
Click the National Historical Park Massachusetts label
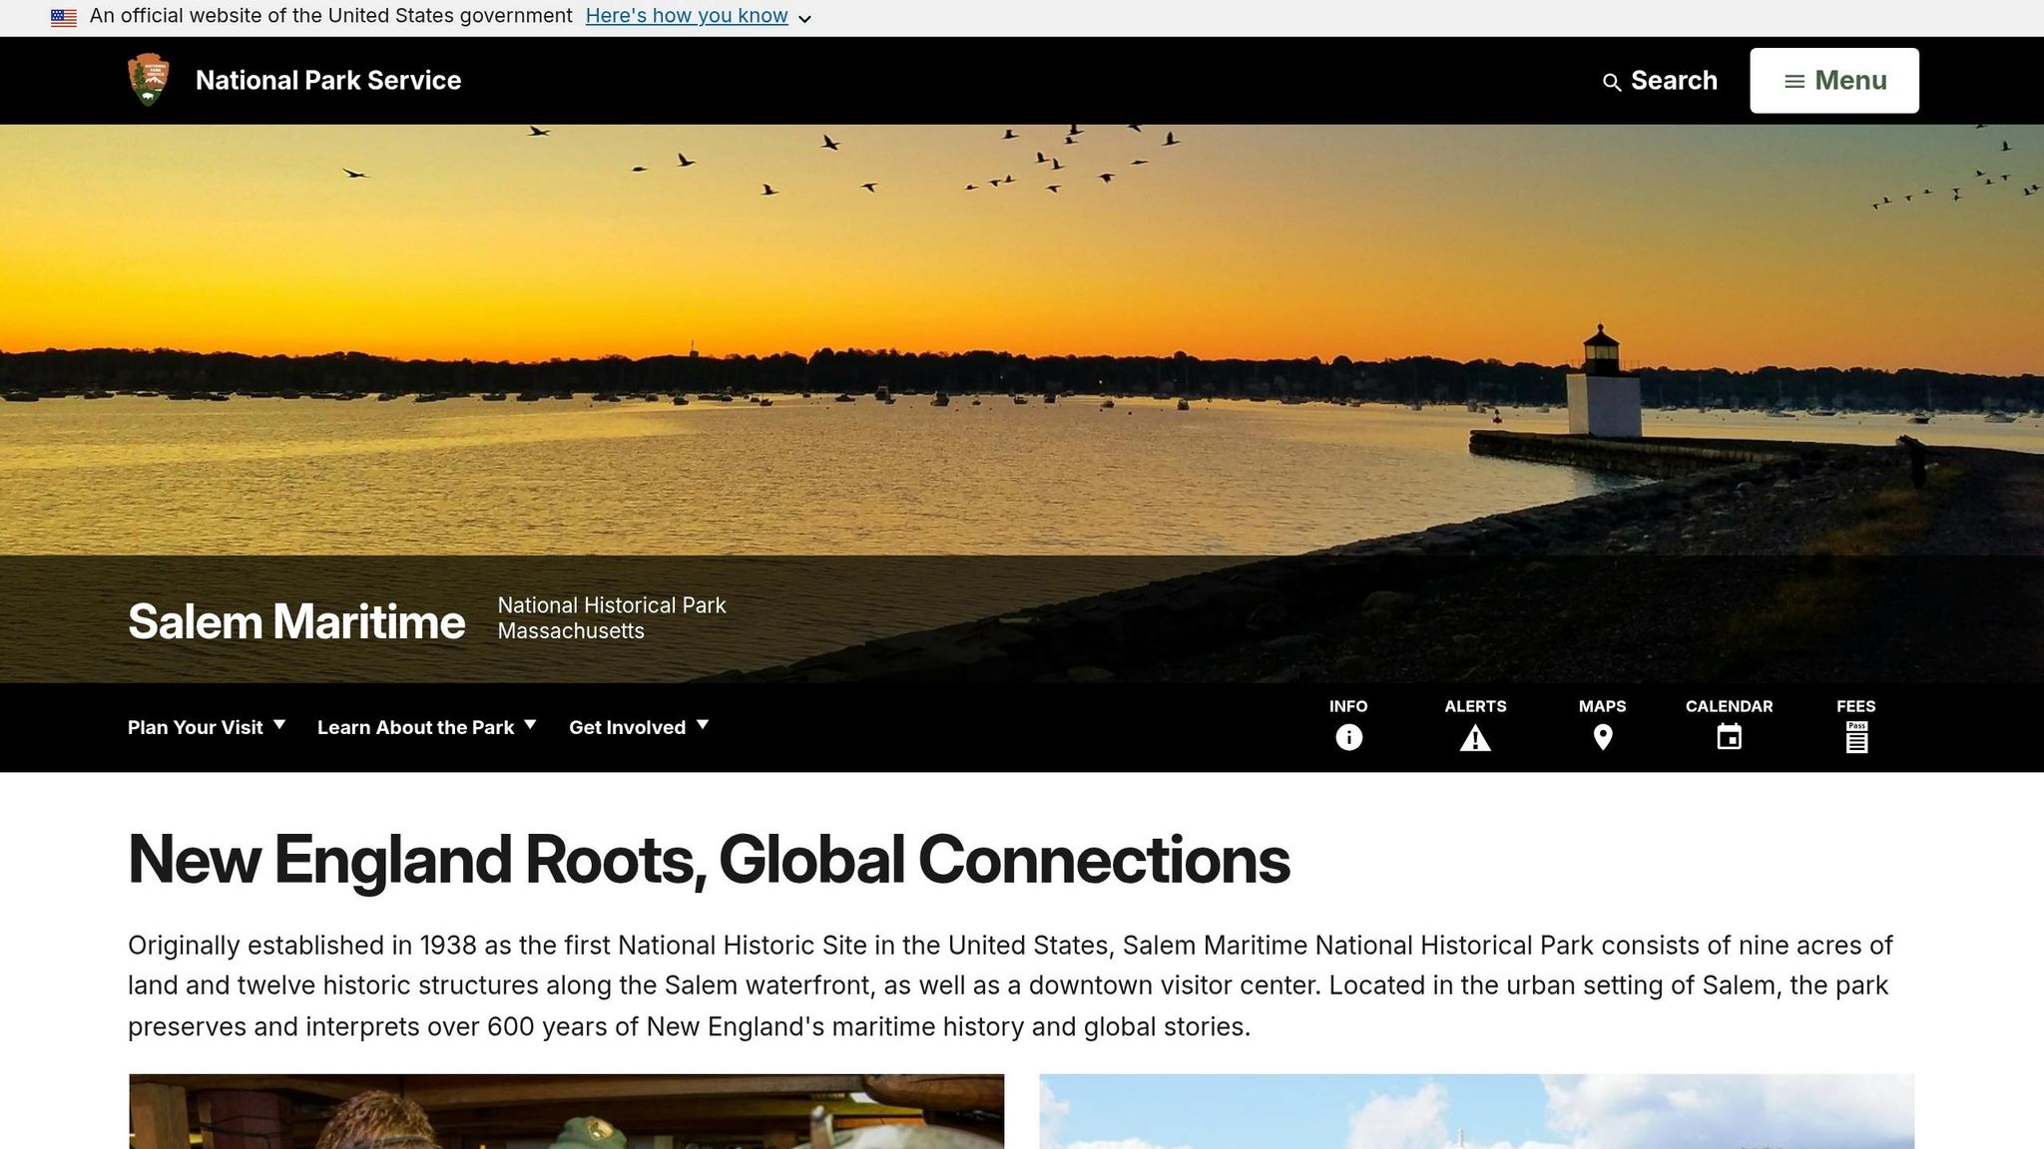click(x=612, y=618)
